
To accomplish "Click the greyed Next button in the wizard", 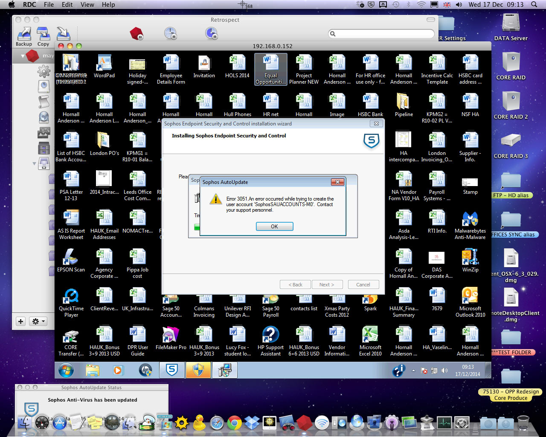I will coord(327,285).
